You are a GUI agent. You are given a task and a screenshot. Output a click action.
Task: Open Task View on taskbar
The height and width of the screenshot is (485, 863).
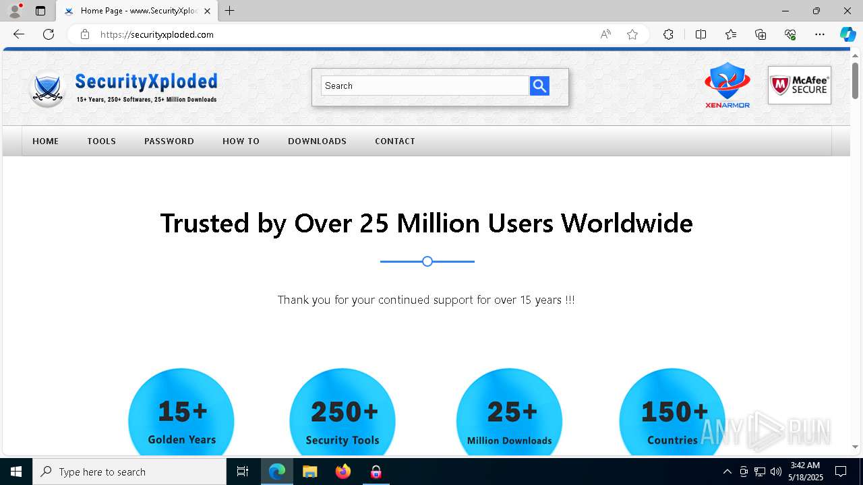click(243, 472)
